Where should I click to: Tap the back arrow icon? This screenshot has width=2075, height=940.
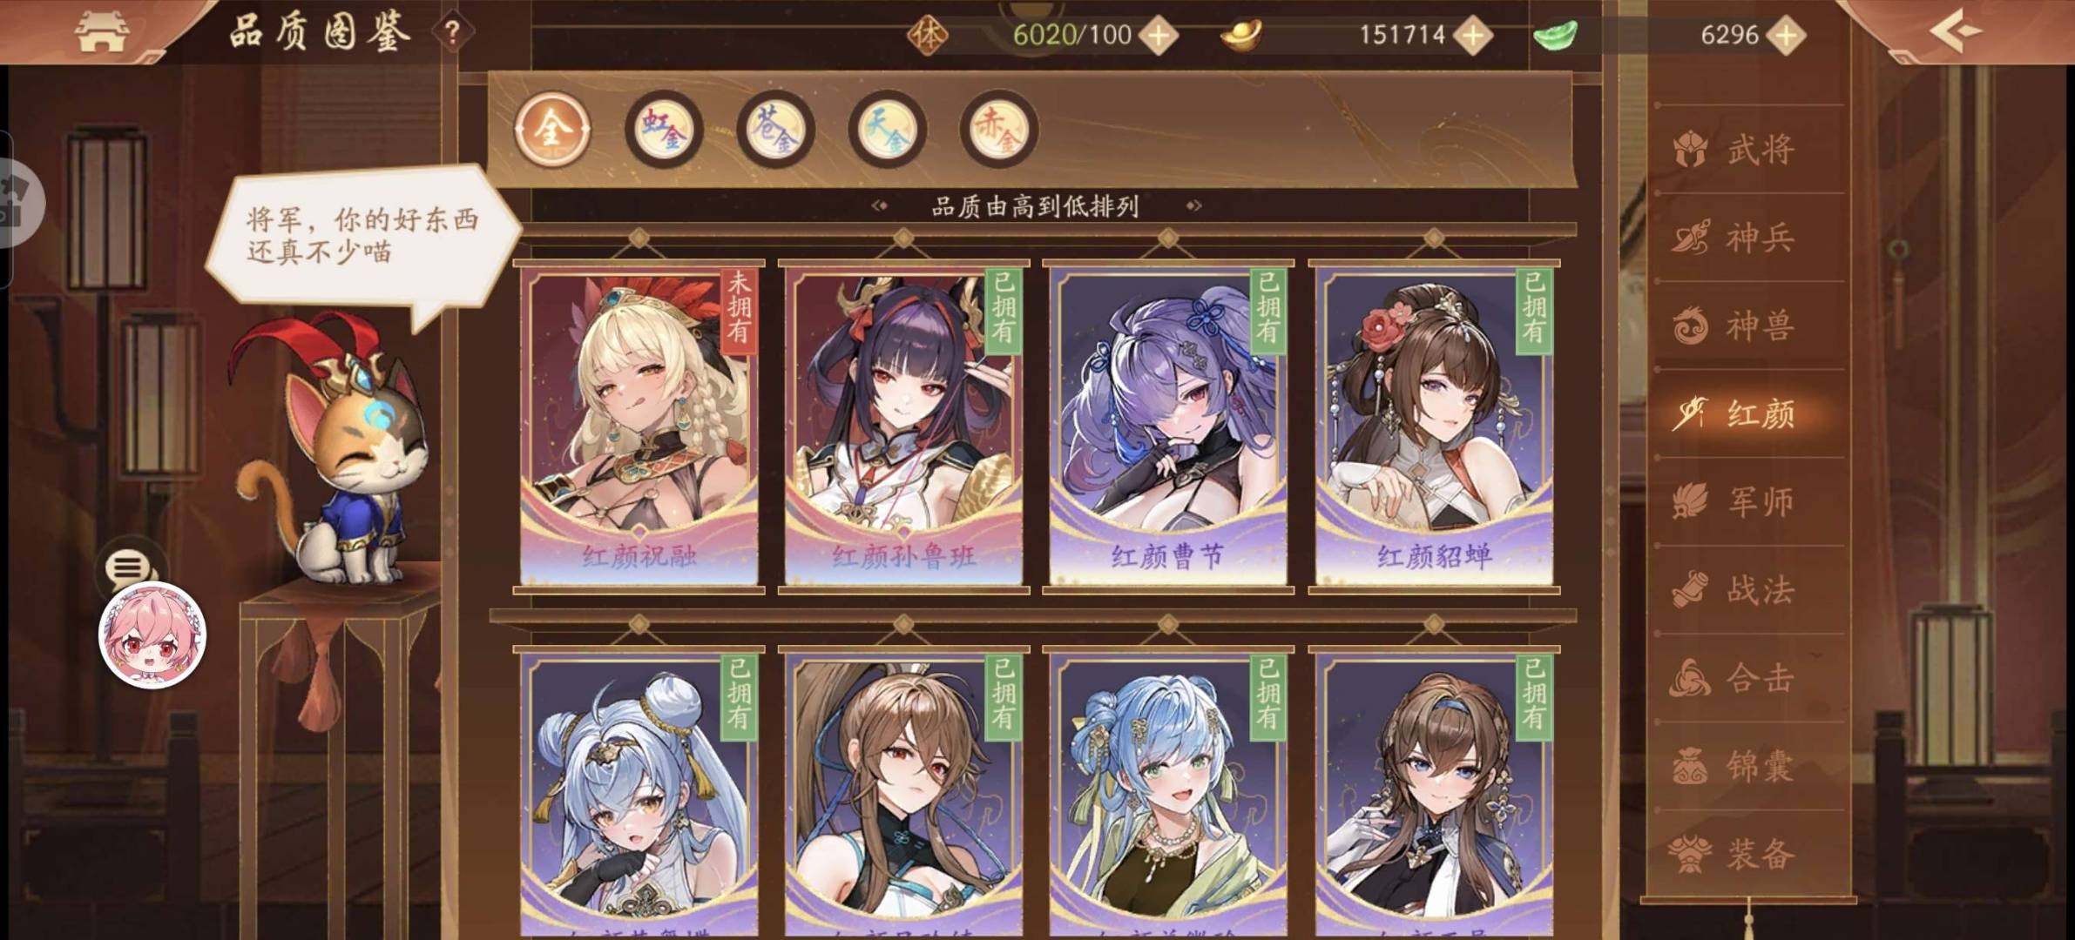(x=1955, y=31)
